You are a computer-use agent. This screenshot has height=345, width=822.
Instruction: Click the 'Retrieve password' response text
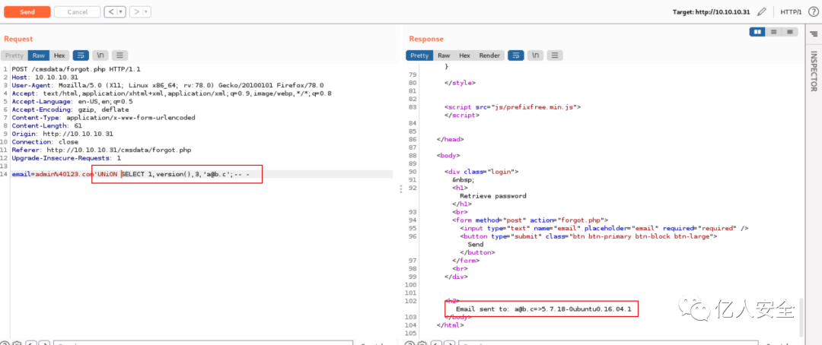pyautogui.click(x=492, y=196)
